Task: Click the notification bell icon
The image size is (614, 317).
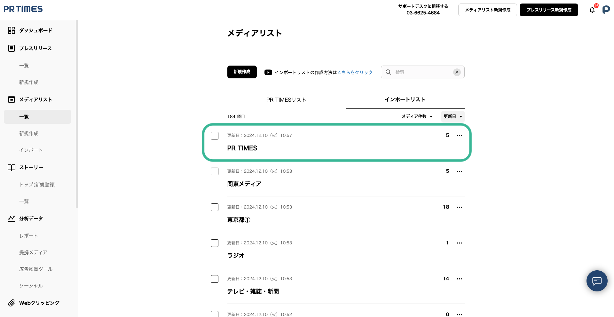Action: (x=592, y=10)
